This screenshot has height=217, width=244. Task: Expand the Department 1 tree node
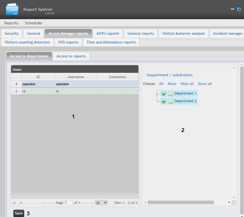coord(157,94)
